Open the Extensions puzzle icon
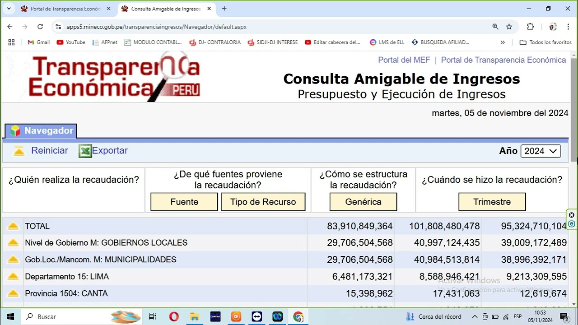Screen dimensions: 578x325 pyautogui.click(x=531, y=27)
